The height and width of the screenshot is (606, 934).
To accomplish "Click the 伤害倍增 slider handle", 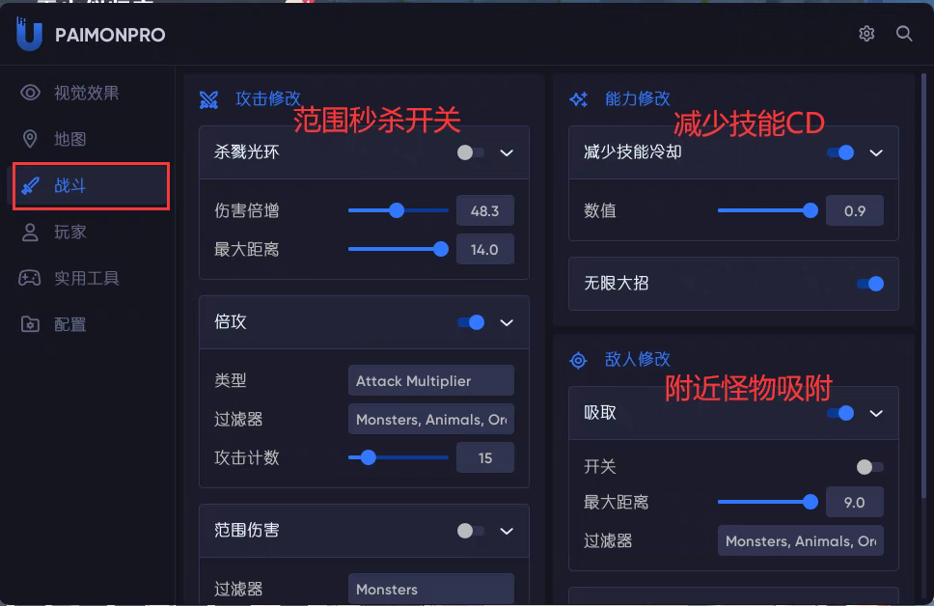I will tap(397, 210).
